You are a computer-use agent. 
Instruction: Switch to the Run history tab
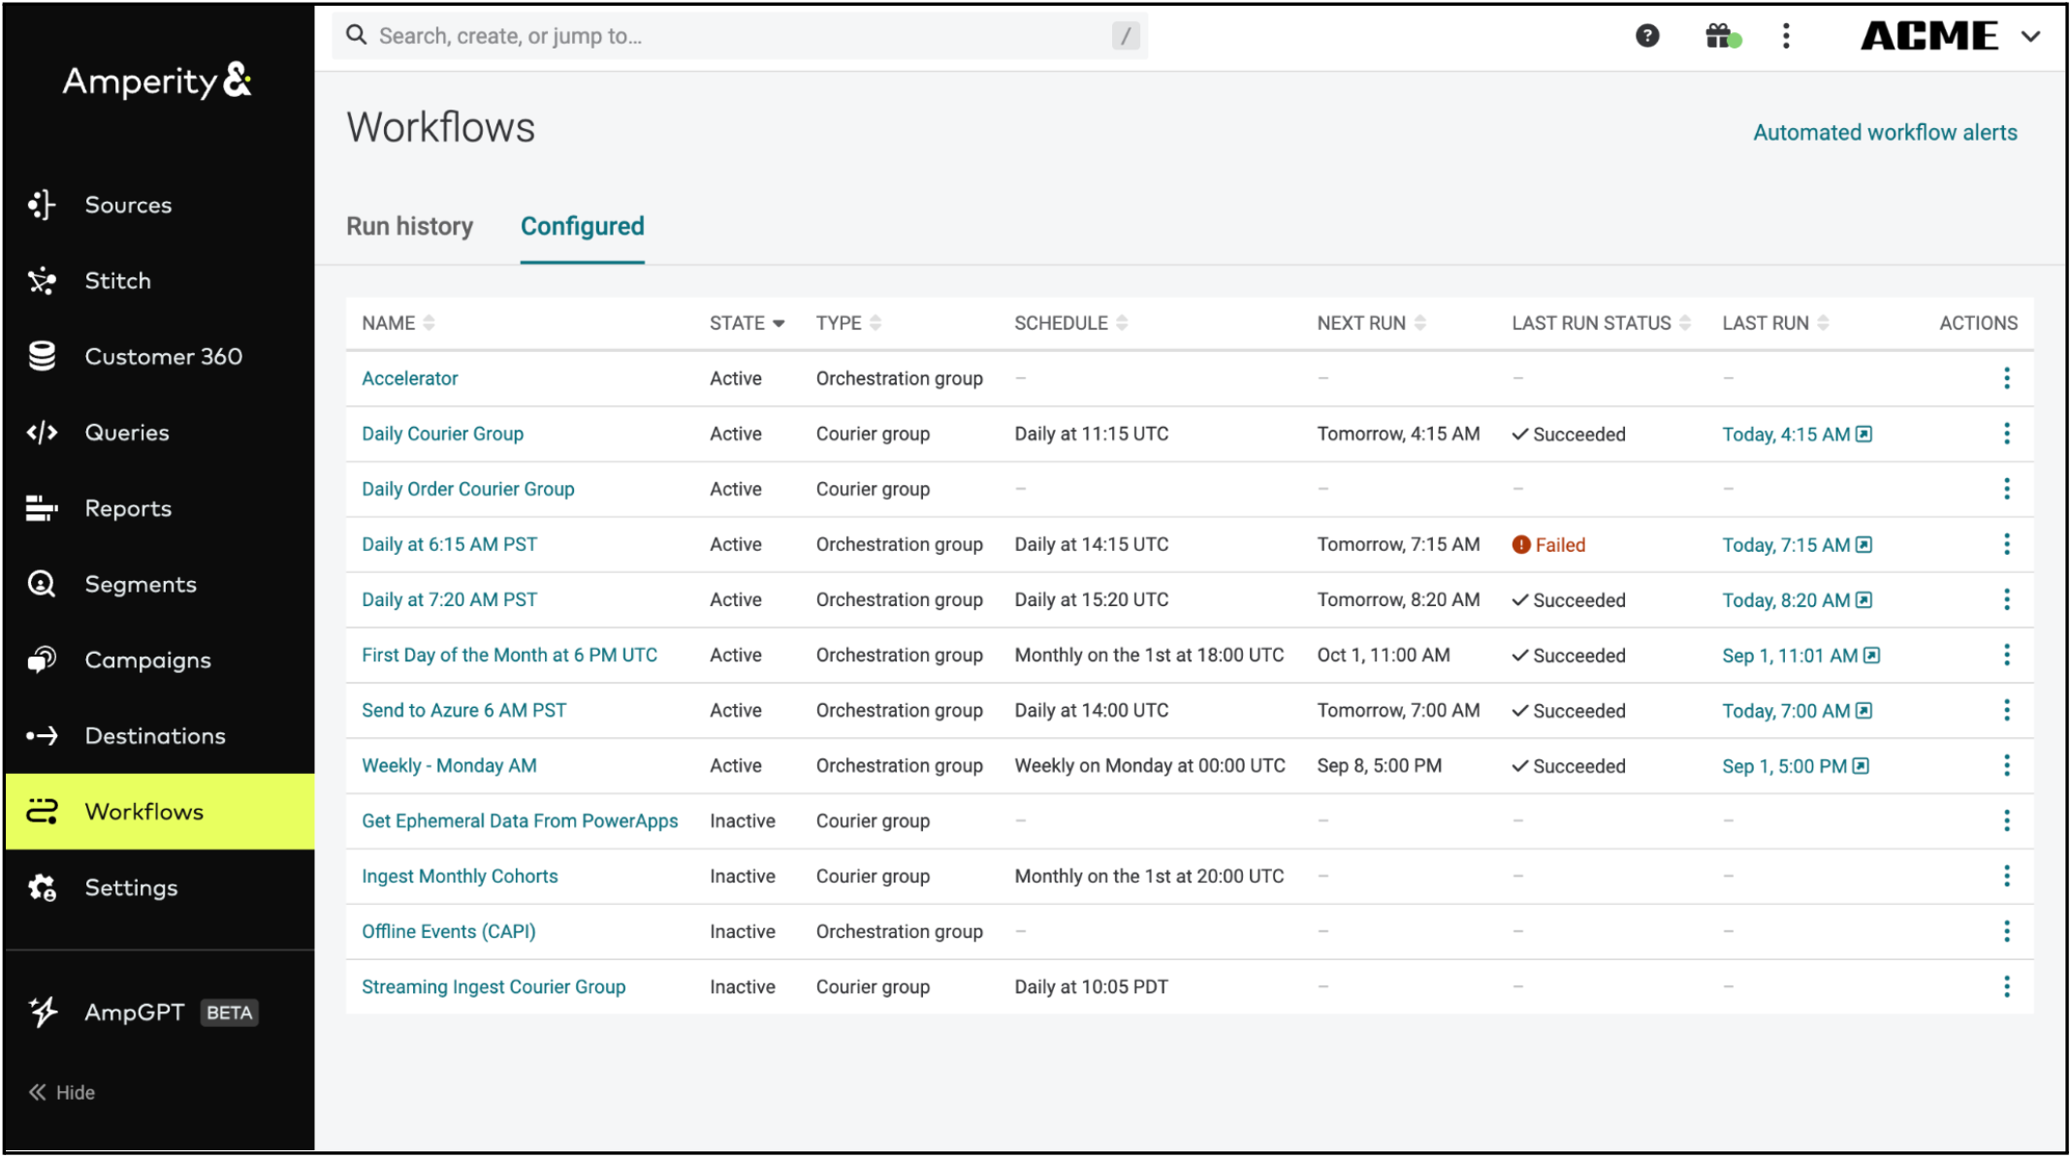click(x=410, y=226)
